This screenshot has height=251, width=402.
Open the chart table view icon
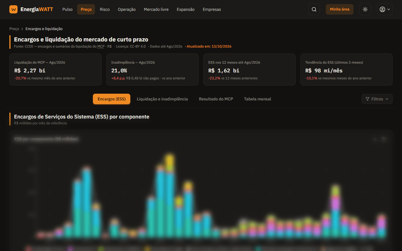(x=384, y=139)
